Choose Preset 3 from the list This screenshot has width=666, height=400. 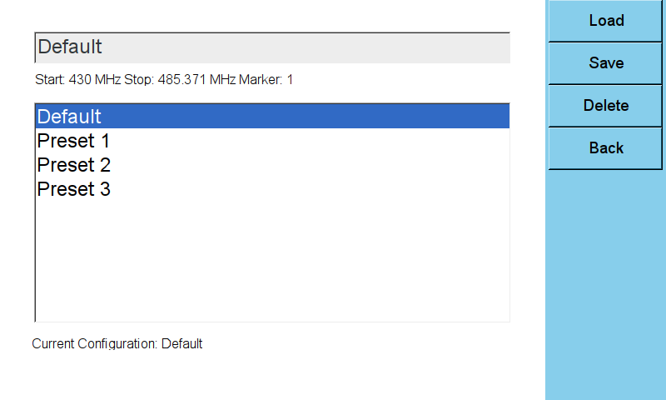coord(272,189)
